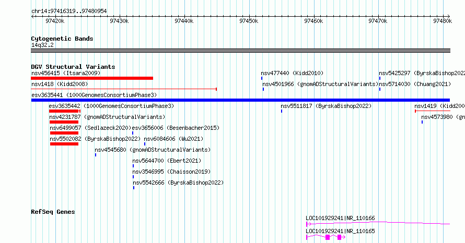The width and height of the screenshot is (465, 243).
Task: Click the DGV Structural Variants track title
Action: (73, 67)
